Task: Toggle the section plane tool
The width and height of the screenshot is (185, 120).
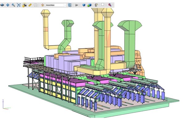Action: (110, 5)
